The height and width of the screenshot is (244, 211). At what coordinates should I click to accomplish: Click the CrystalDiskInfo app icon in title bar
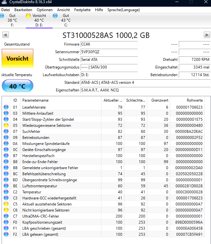coord(4,2)
